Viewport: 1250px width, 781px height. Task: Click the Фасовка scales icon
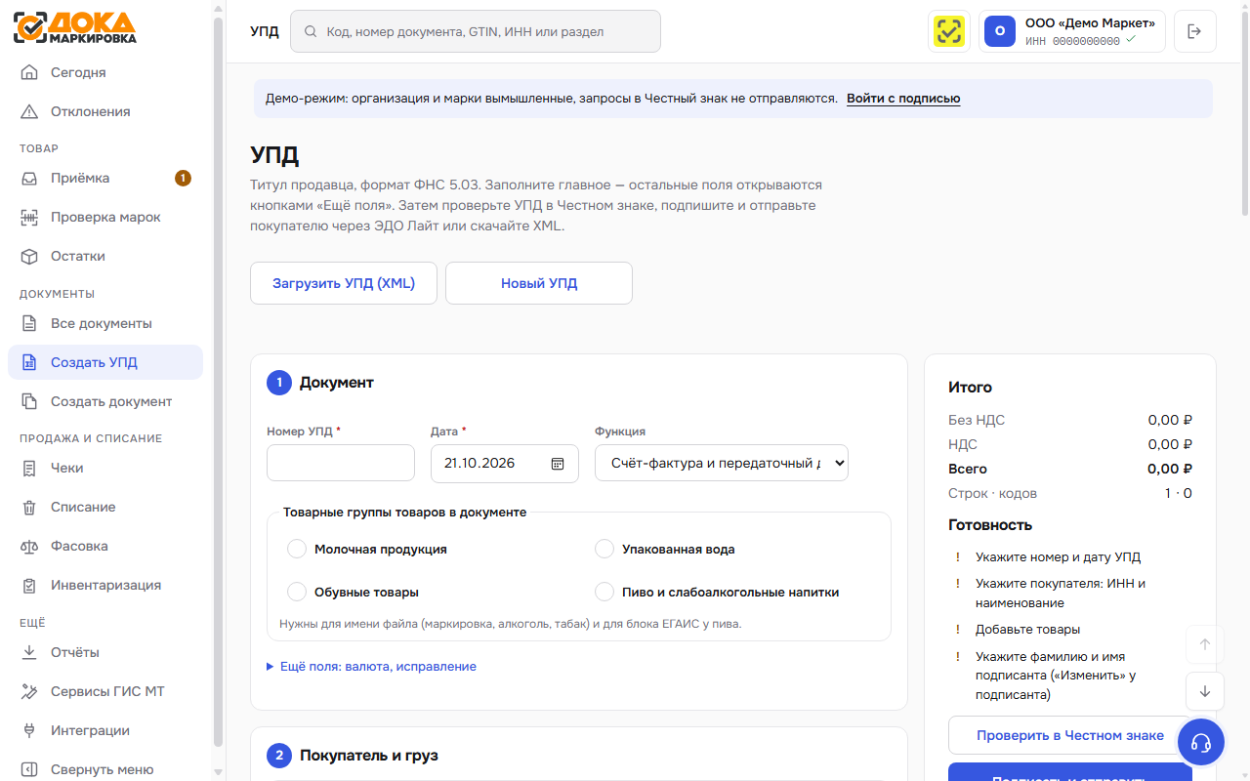coord(29,546)
